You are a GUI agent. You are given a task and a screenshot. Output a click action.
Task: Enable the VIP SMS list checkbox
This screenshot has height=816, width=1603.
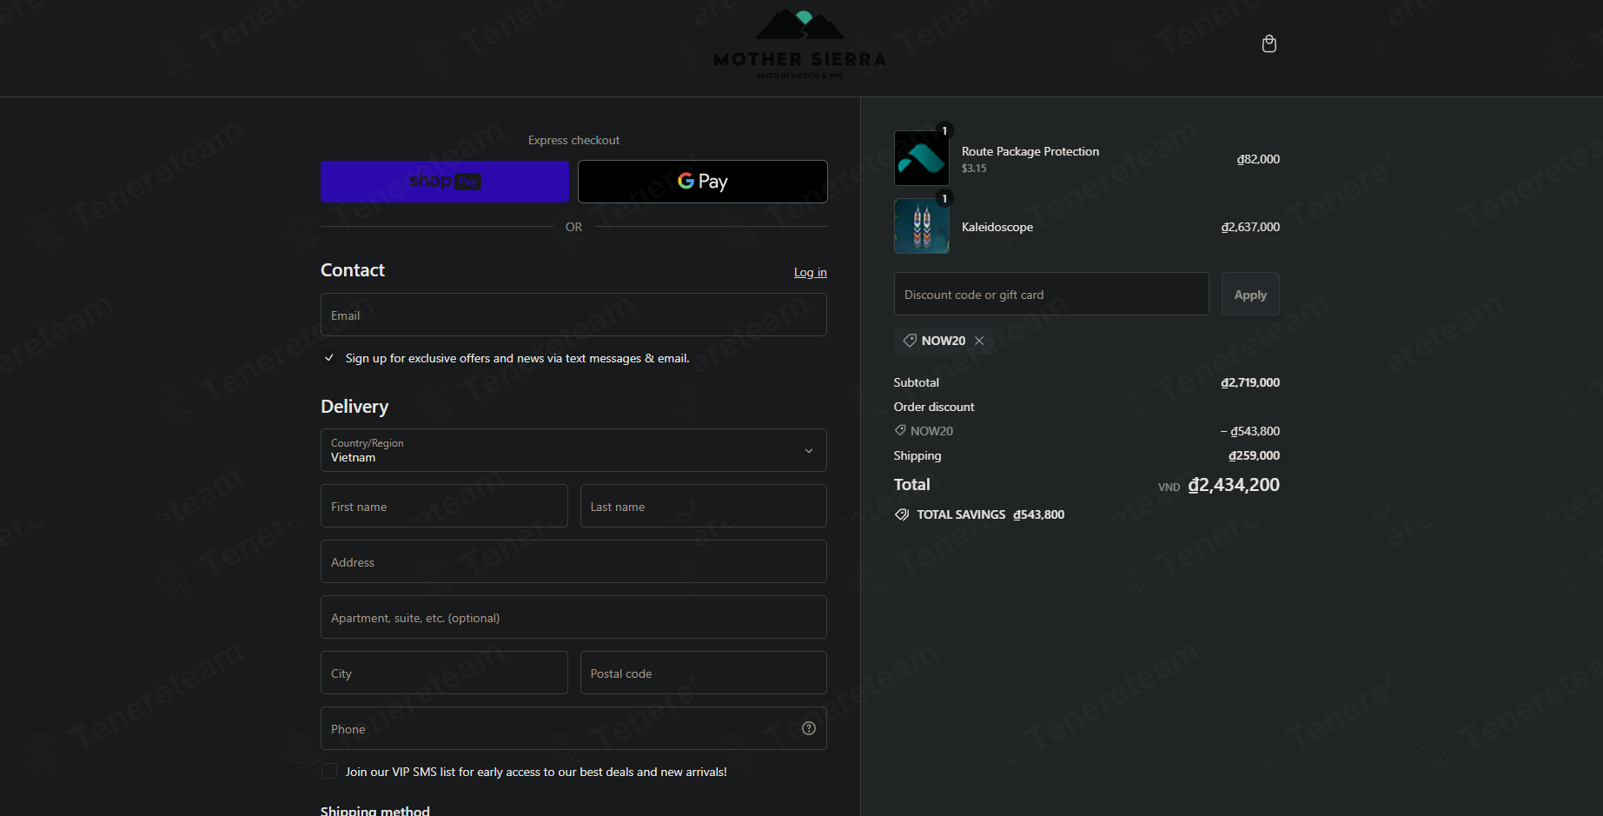pos(329,772)
